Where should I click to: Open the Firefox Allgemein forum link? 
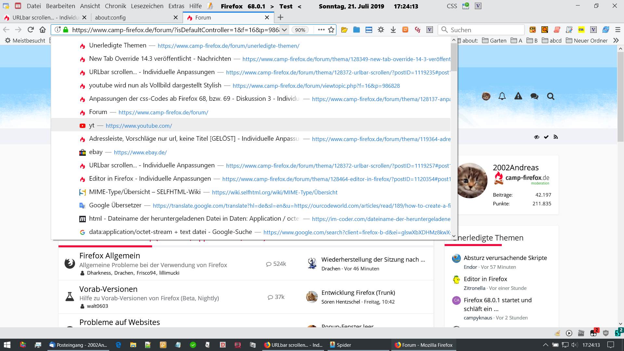point(110,256)
